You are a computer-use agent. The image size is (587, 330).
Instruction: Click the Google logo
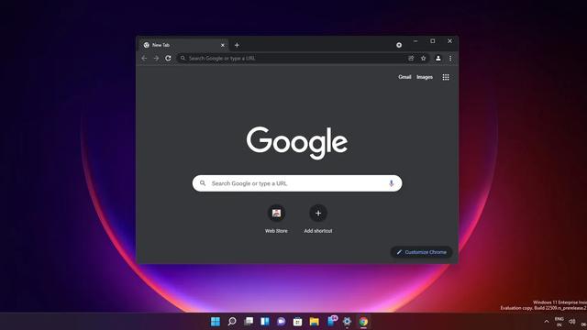click(297, 143)
